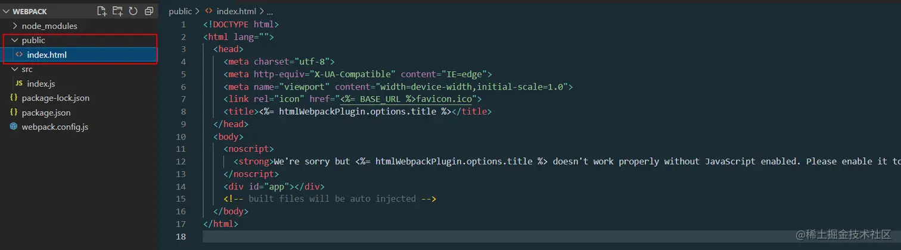Click the JS icon beside index.js
The width and height of the screenshot is (901, 250).
pos(19,84)
